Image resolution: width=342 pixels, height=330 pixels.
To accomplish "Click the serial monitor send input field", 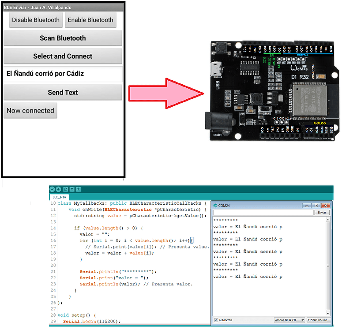I will click(263, 213).
